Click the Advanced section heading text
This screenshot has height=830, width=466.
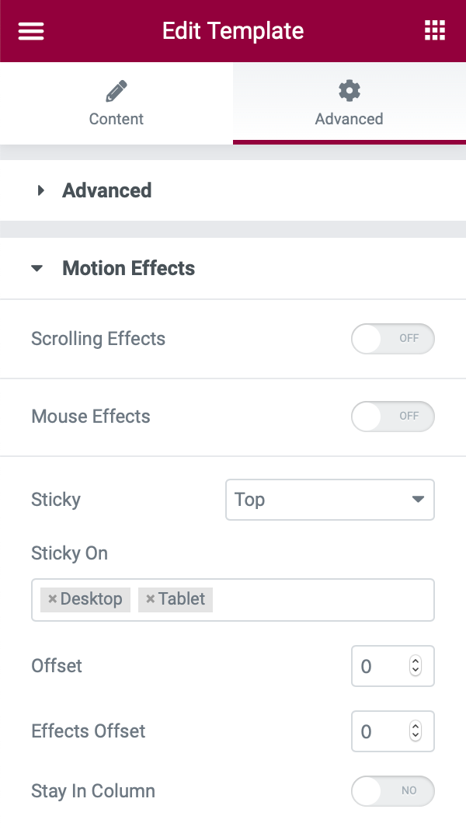(x=106, y=190)
